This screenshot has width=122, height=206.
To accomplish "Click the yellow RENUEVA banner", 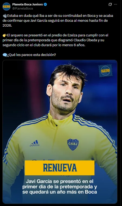I will 60,168.
